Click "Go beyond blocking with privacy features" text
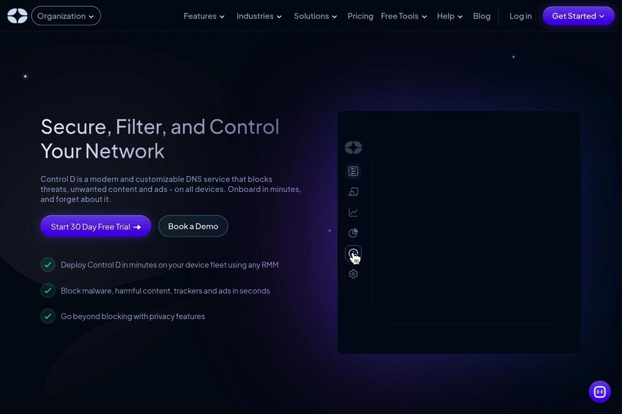 pos(133,316)
